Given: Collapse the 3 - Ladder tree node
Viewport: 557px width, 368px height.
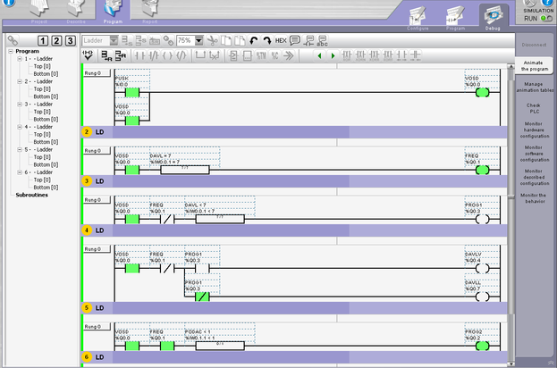Looking at the screenshot, I should click(20, 105).
